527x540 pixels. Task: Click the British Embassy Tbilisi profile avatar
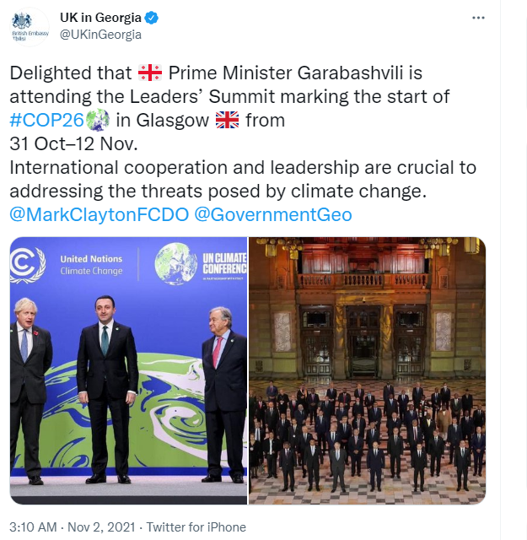[x=30, y=27]
